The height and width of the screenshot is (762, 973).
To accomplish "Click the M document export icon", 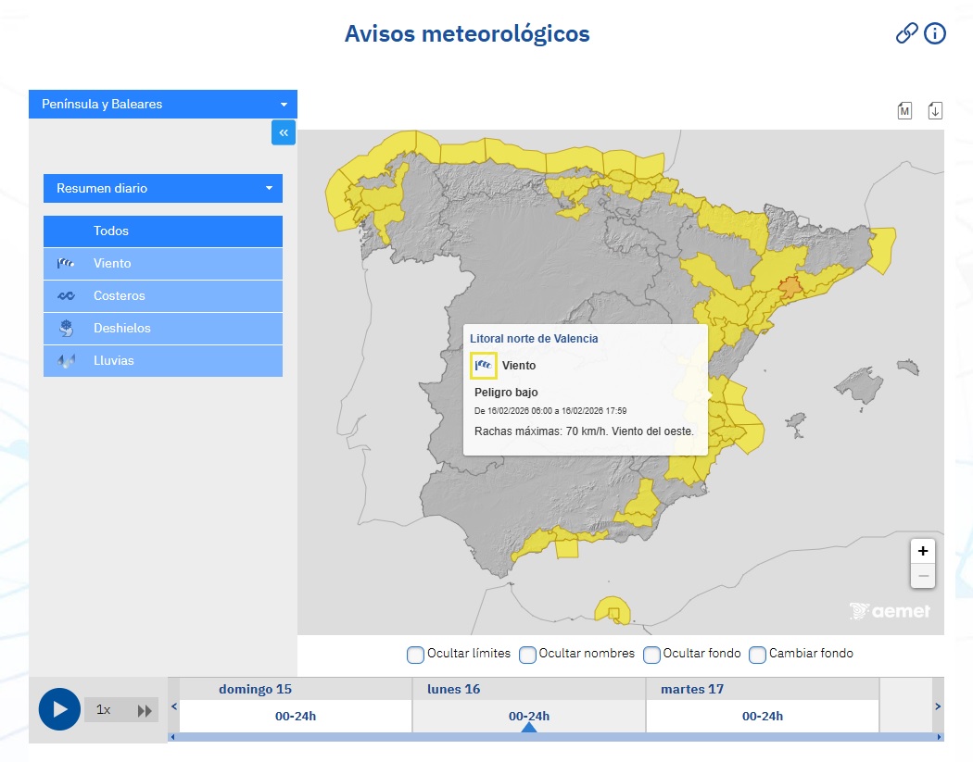I will [904, 109].
